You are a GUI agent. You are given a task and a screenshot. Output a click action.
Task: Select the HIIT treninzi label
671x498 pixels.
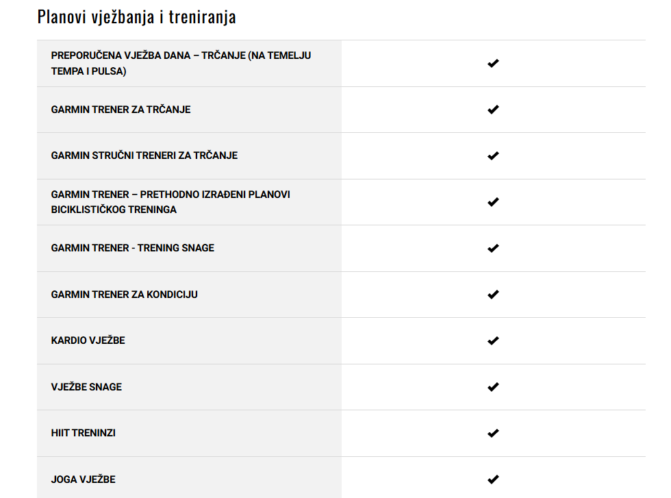(83, 433)
